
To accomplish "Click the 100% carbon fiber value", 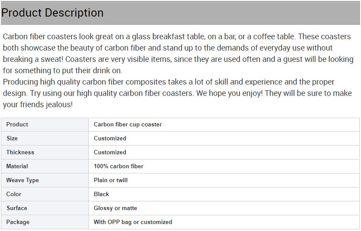I will coord(118,166).
